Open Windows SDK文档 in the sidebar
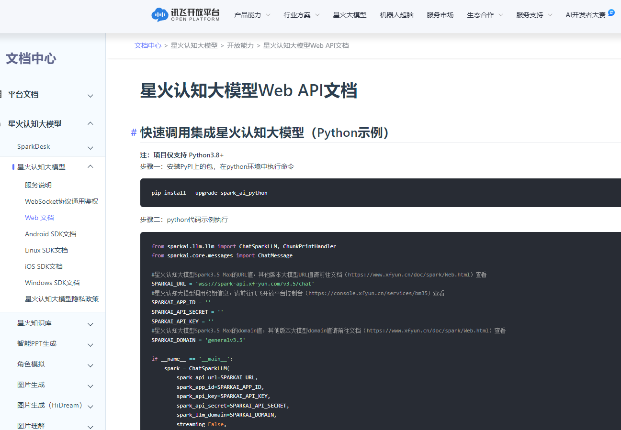The width and height of the screenshot is (621, 430). tap(52, 283)
